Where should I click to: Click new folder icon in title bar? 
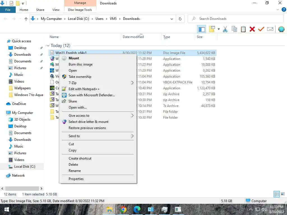click(x=18, y=3)
